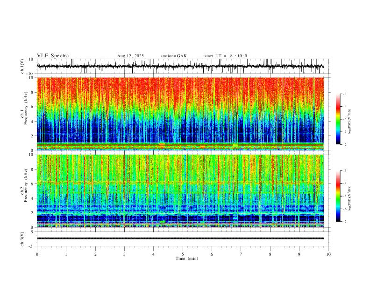Click inside the ch.2 spectrogram panel
370x285 pixels.
180,191
